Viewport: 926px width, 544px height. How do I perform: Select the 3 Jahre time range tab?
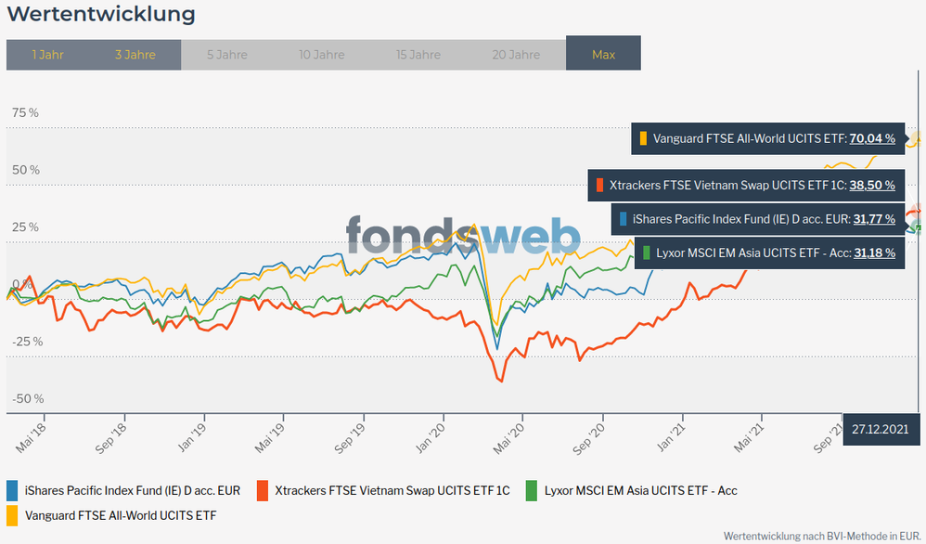click(135, 55)
